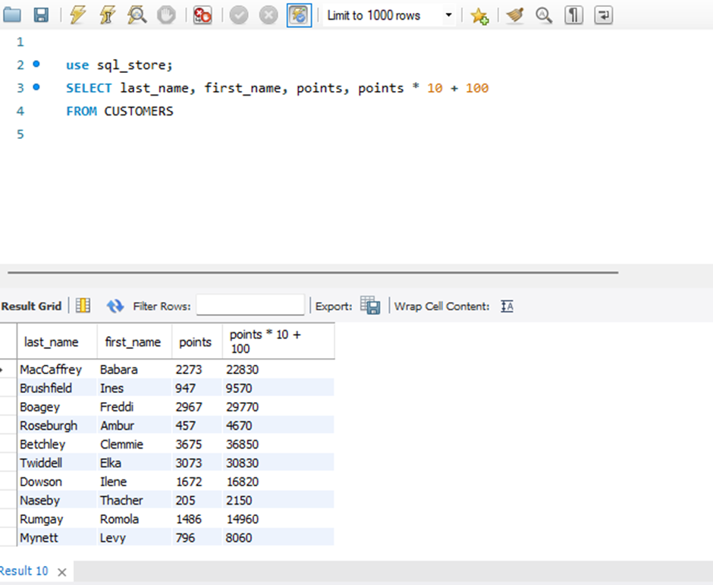Screen dimensions: 713x585
Task: Beautify the query with the broom icon
Action: click(x=514, y=15)
